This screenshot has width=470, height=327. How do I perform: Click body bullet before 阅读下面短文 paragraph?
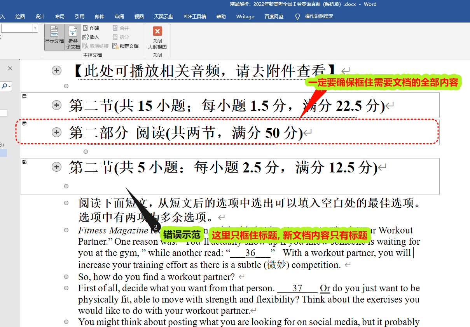(x=66, y=203)
